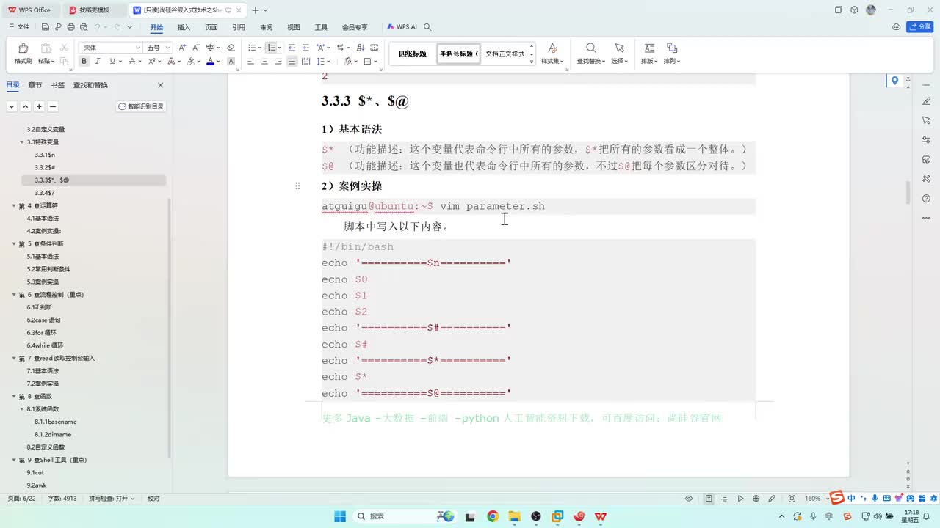Switch to the 书签 pane tab

point(57,85)
